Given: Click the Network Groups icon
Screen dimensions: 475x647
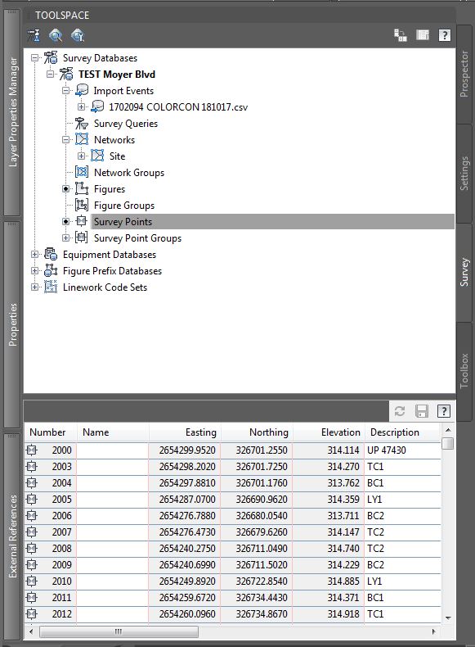Looking at the screenshot, I should coord(82,172).
